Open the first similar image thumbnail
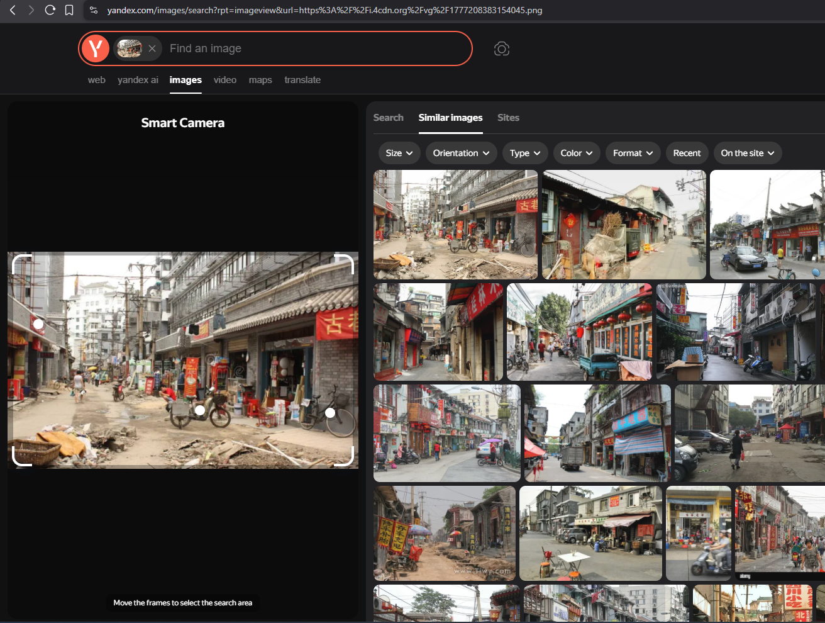This screenshot has width=825, height=623. [x=455, y=225]
